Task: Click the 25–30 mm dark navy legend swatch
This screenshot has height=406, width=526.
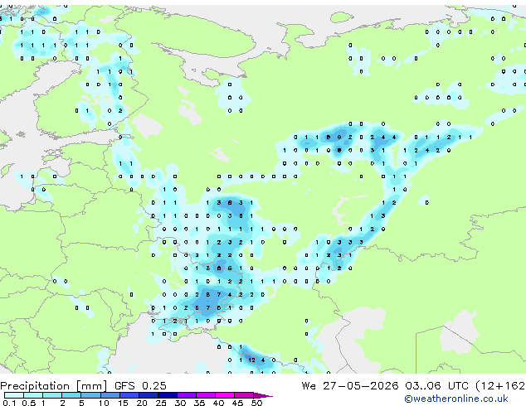Action: click(x=167, y=395)
